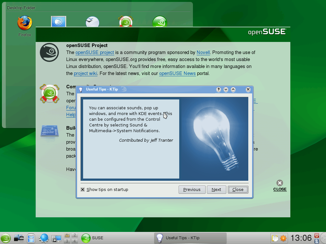Click the Previous button in KTip
Viewport: 326px width, 244px height.
(192, 190)
